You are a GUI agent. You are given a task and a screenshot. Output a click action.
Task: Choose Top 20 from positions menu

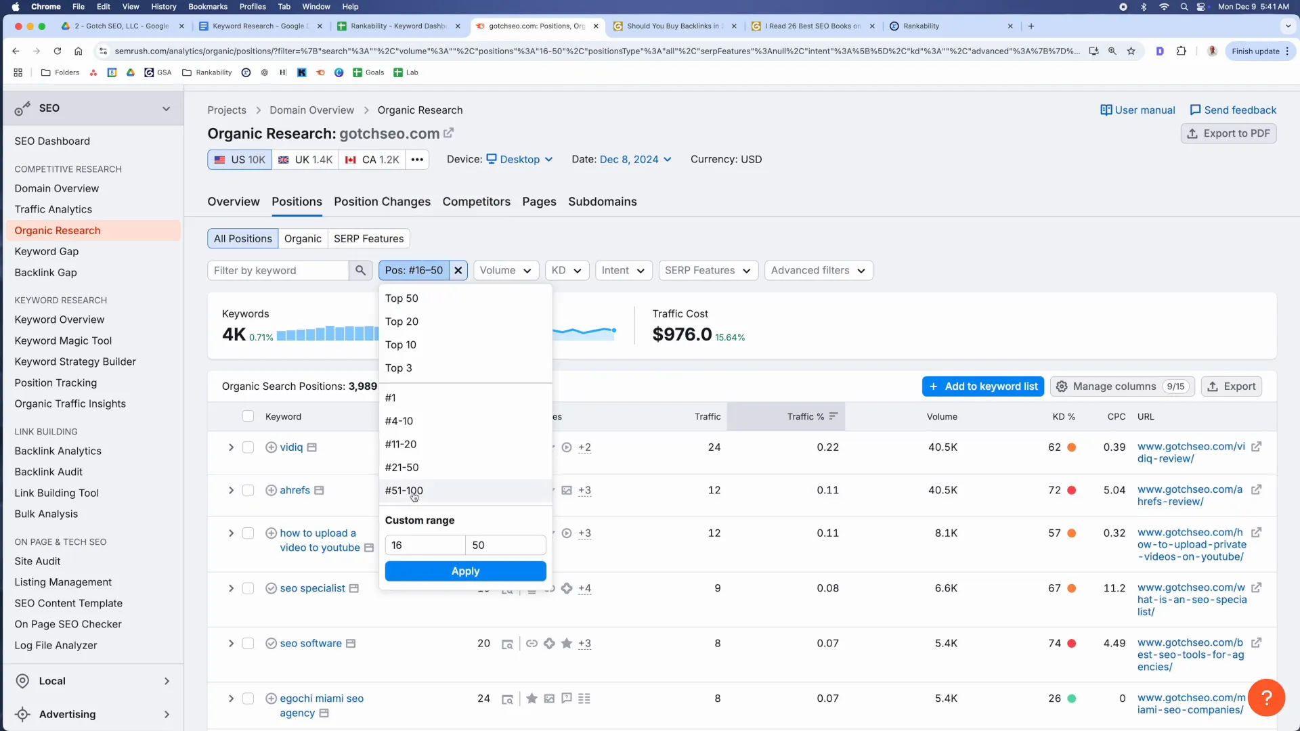466,322
